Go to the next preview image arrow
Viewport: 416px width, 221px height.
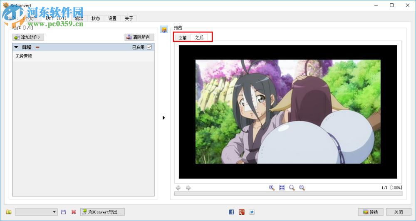(x=188, y=188)
